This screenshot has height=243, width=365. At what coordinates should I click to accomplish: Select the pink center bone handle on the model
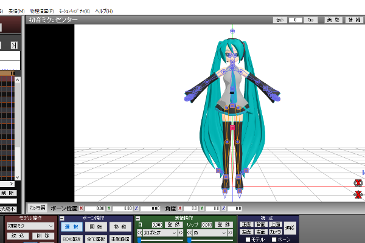click(232, 128)
